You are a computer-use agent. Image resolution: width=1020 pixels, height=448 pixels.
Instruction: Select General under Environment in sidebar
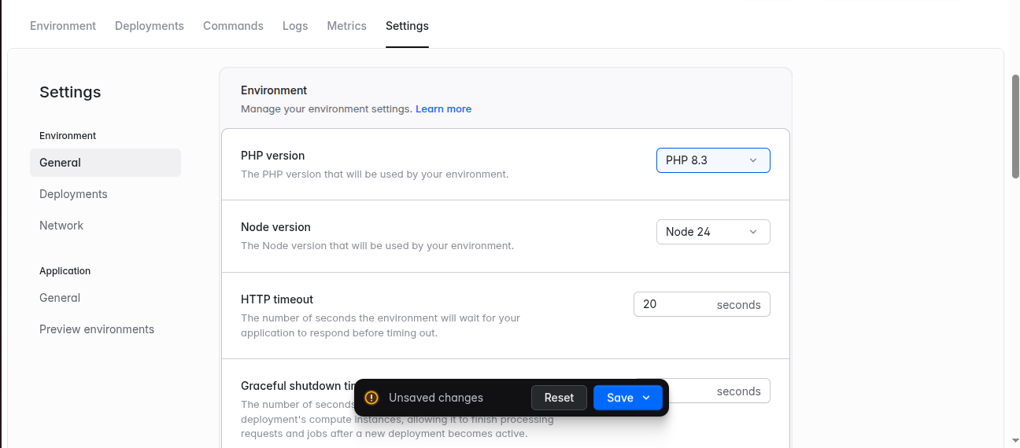(x=105, y=163)
